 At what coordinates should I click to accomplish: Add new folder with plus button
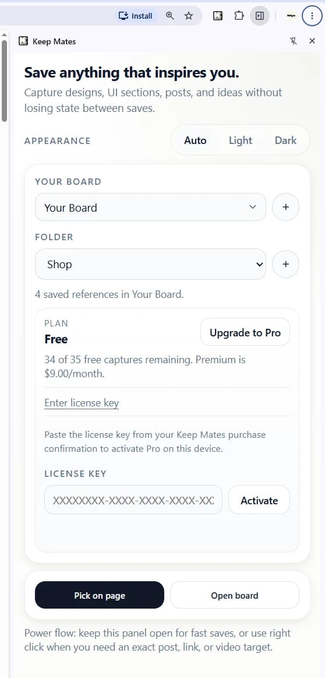pyautogui.click(x=285, y=264)
